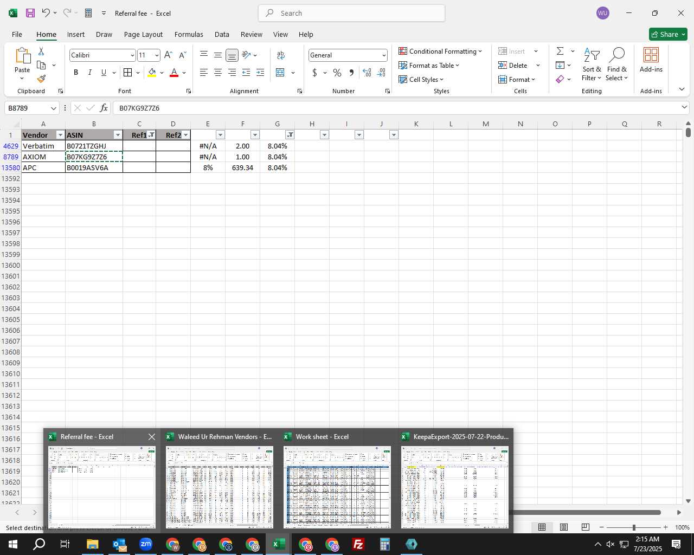Open the General number format dropdown
The image size is (694, 555).
click(x=384, y=55)
